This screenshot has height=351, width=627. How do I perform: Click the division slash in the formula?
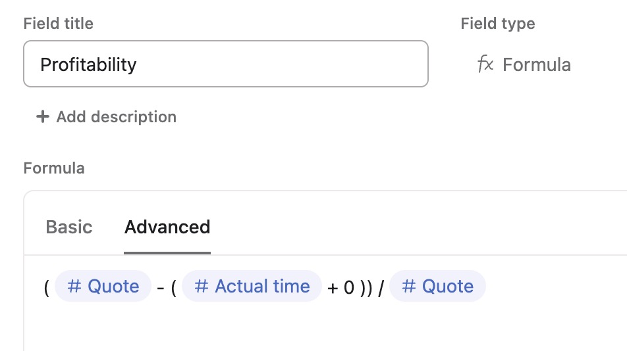point(381,287)
